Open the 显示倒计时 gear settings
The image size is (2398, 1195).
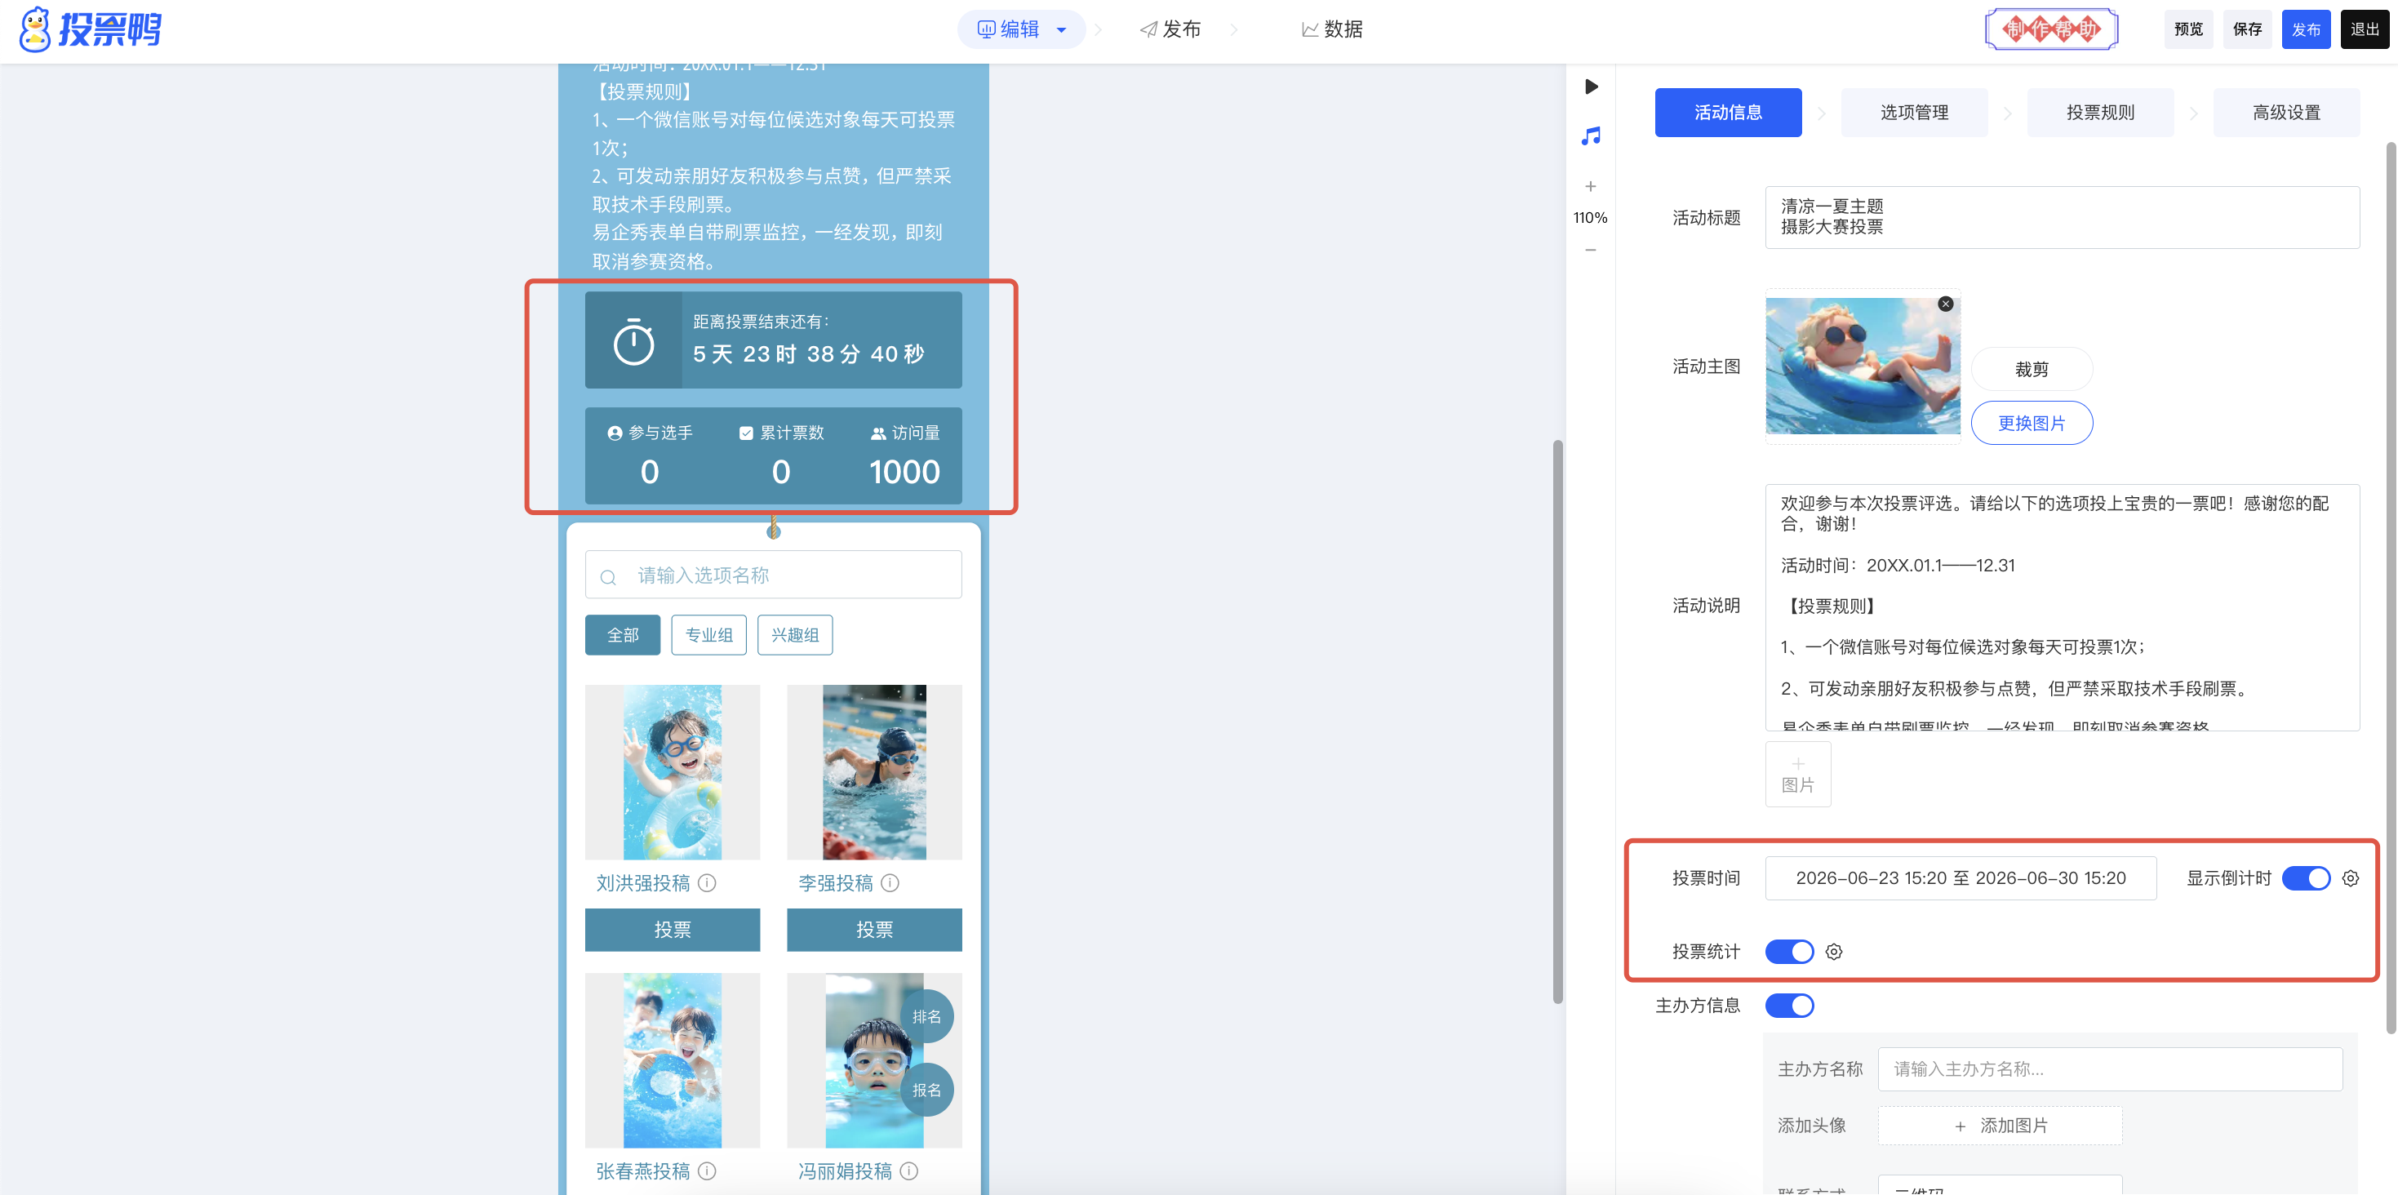(2351, 877)
